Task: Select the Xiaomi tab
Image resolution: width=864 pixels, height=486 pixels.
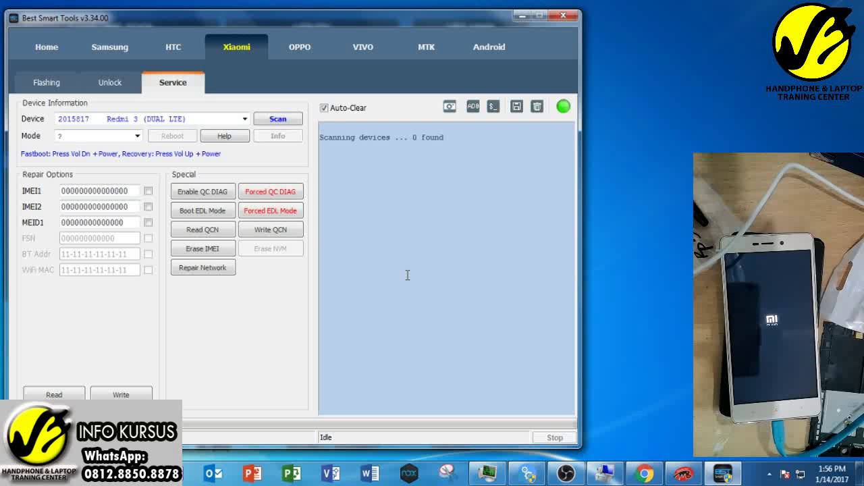Action: (236, 47)
